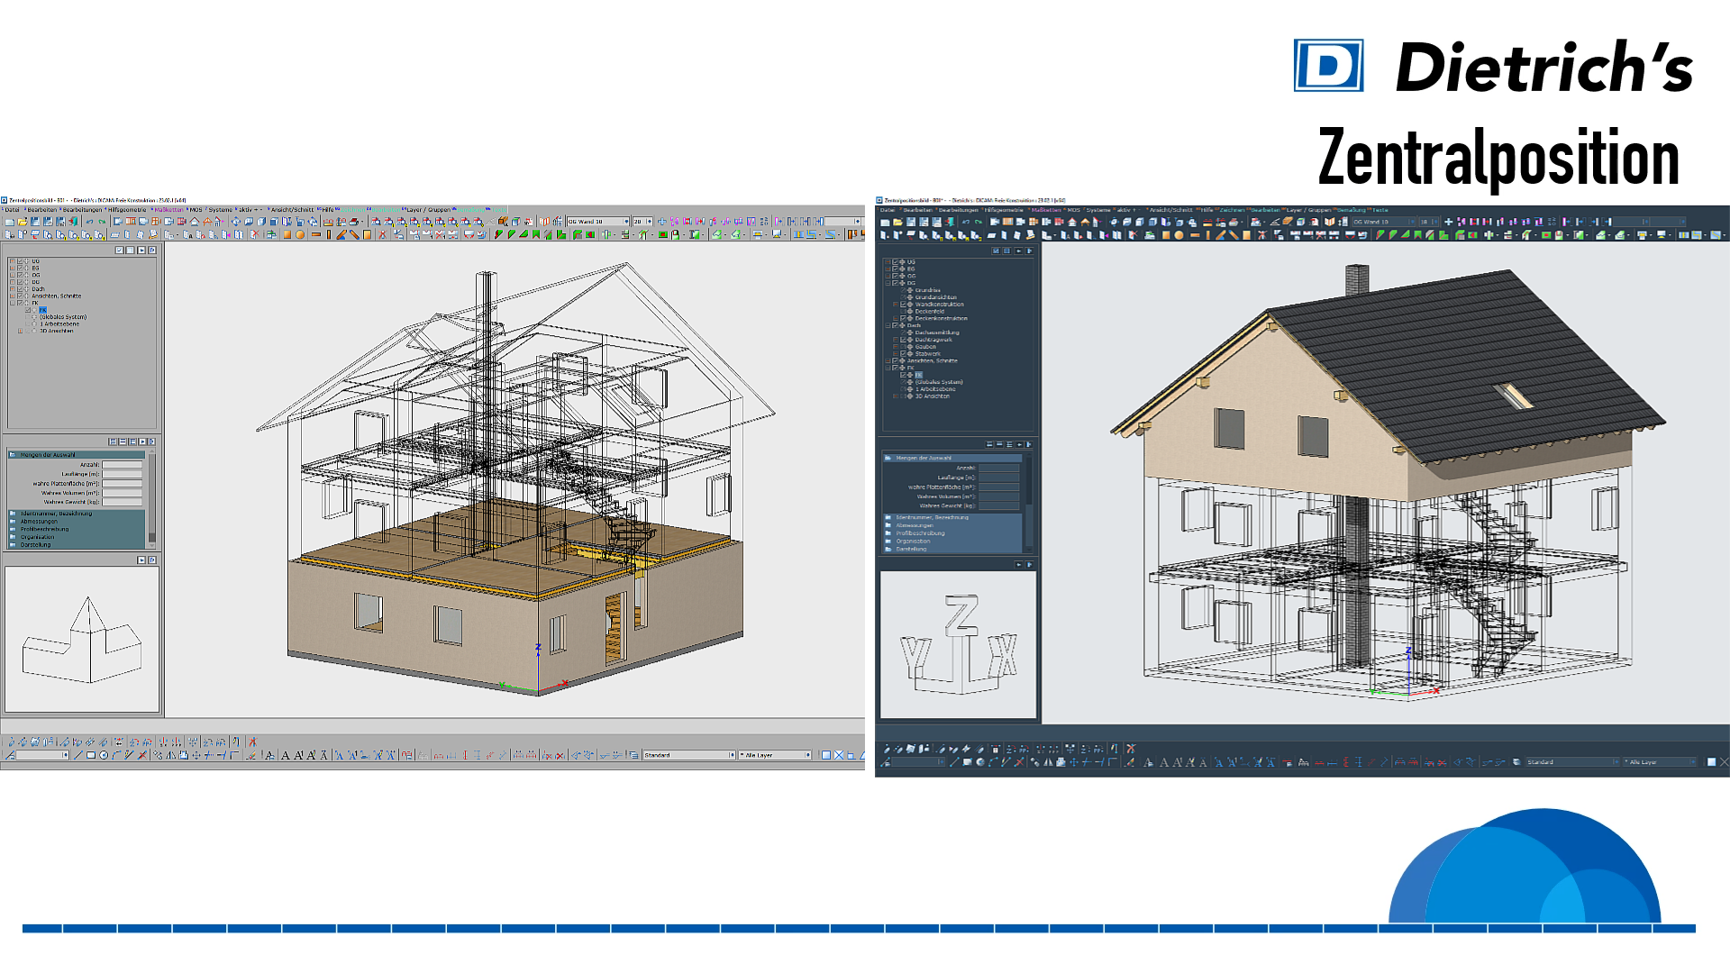
Task: Click the New file icon in the left window toolbar
Action: click(x=10, y=222)
